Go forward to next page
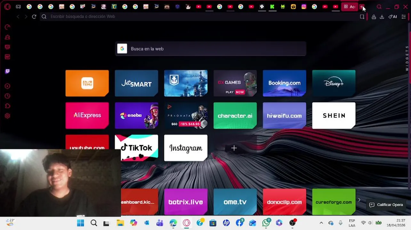 click(26, 17)
